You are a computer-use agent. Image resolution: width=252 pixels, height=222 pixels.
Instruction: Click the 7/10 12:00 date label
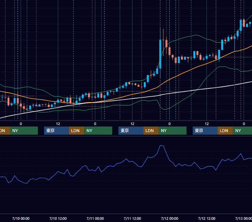point(58,218)
